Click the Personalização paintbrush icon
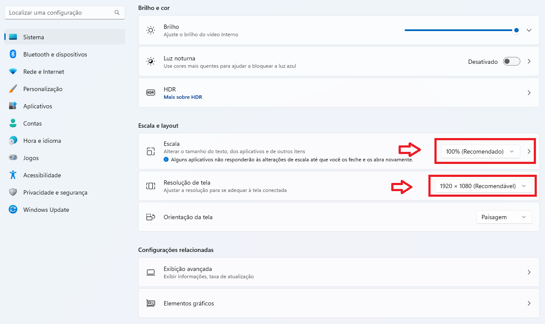The width and height of the screenshot is (545, 324). pyautogui.click(x=13, y=89)
